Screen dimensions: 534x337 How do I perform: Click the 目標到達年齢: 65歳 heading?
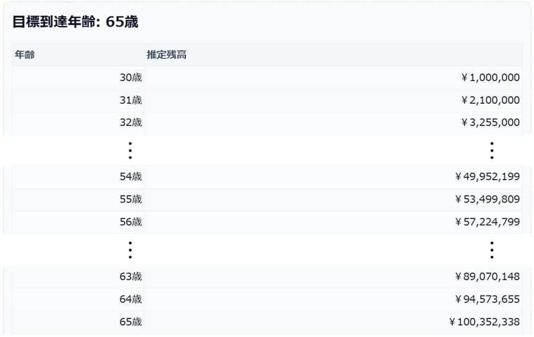(x=75, y=22)
